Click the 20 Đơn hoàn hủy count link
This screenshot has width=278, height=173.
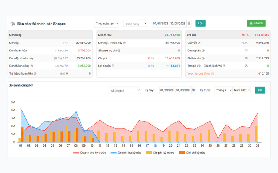(66, 51)
